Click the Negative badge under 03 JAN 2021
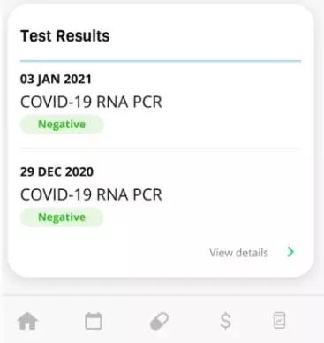The width and height of the screenshot is (324, 343). coord(62,125)
